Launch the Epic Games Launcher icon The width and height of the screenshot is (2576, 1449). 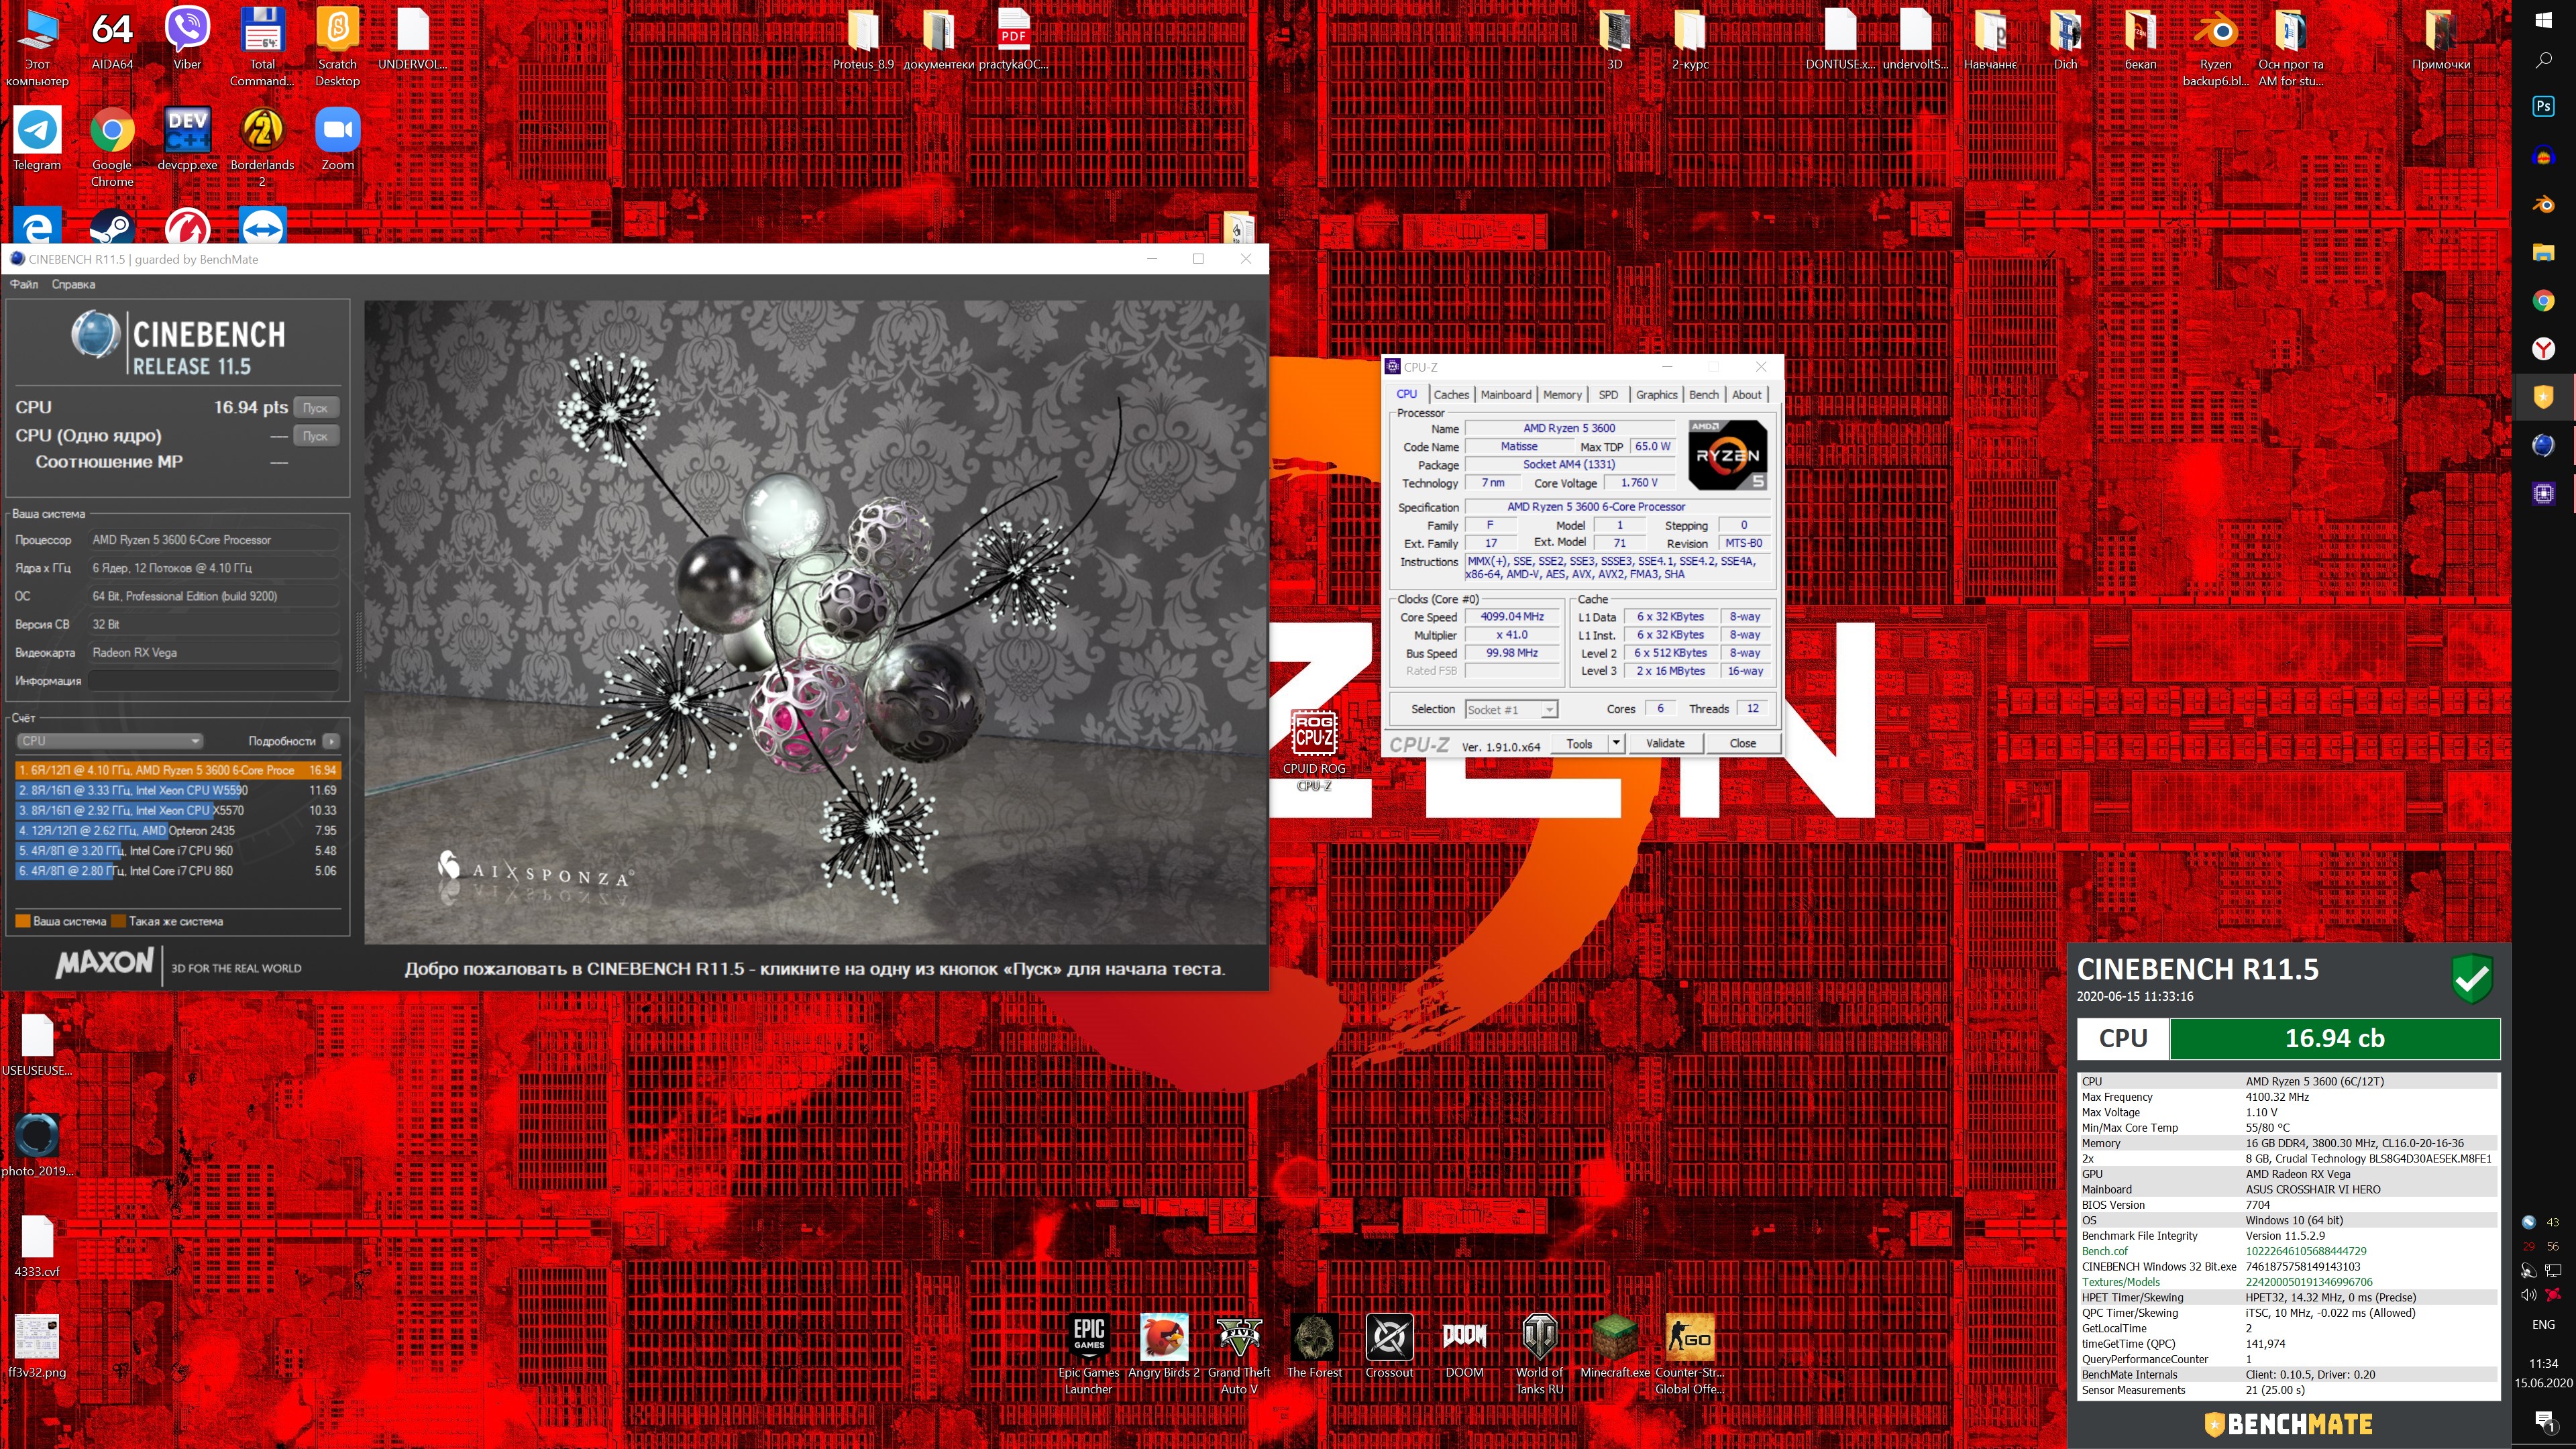(1088, 1354)
